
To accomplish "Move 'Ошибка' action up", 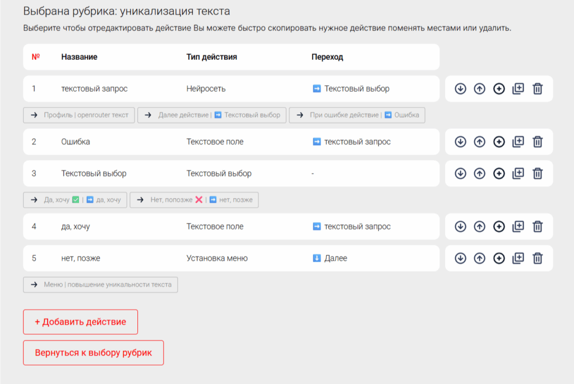I will coord(479,142).
